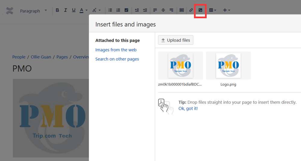Open the Ollie Guan breadcrumb link

tap(41, 57)
